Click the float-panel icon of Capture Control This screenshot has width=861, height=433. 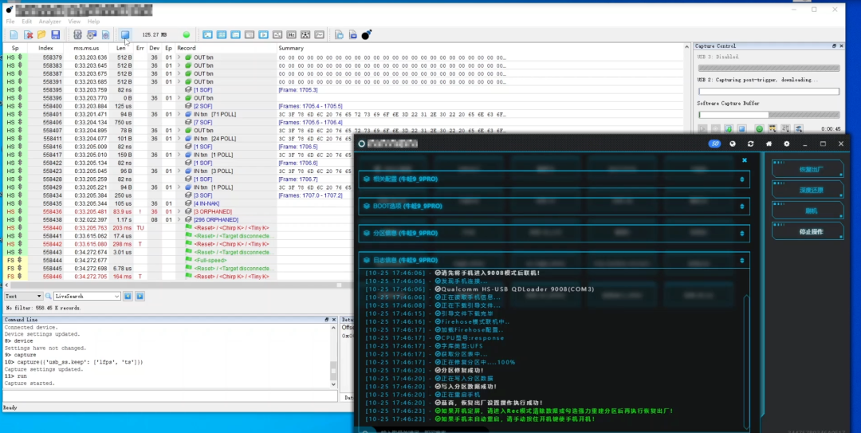pos(834,46)
